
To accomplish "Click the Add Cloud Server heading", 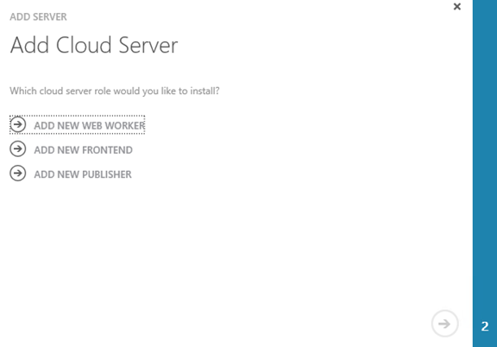I will pos(94,45).
